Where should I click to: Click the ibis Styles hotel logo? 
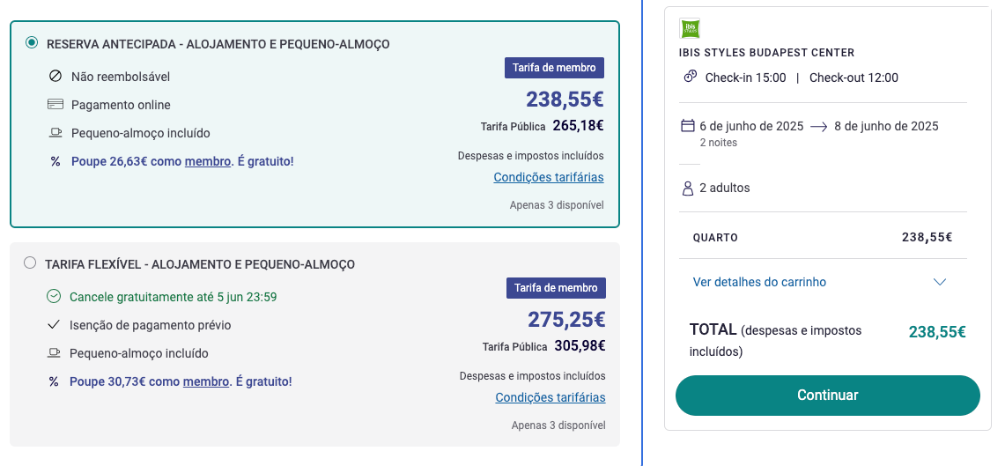pyautogui.click(x=690, y=28)
